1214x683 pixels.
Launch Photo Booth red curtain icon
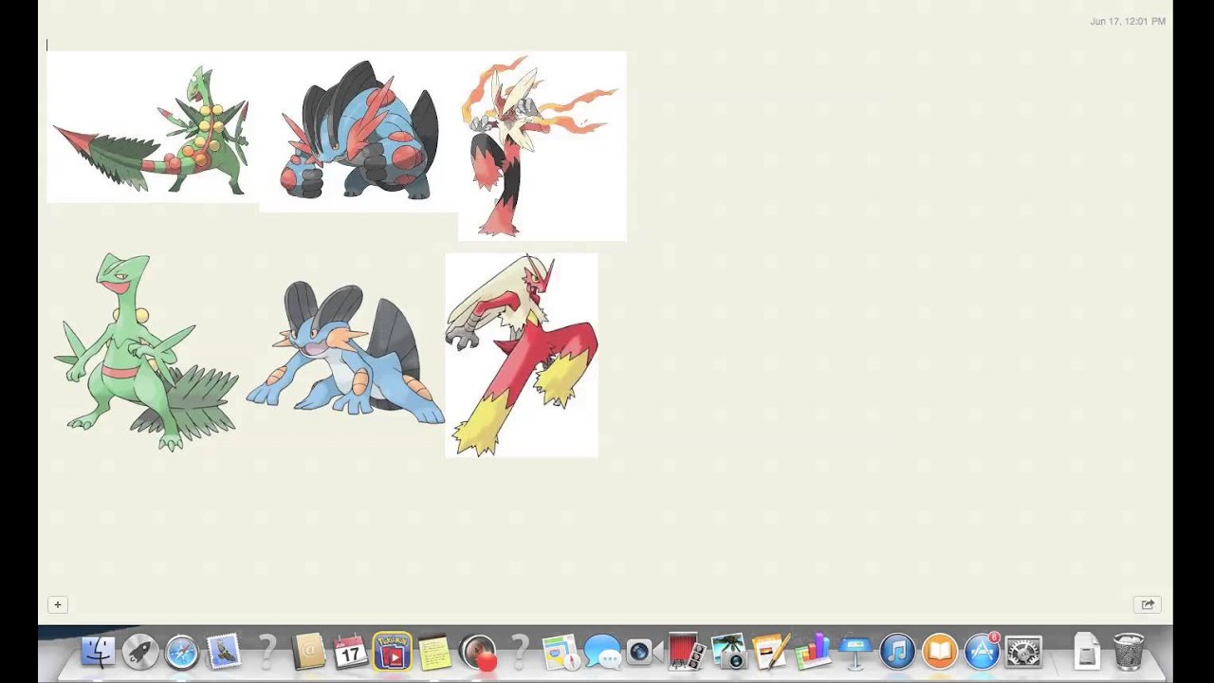(x=684, y=652)
